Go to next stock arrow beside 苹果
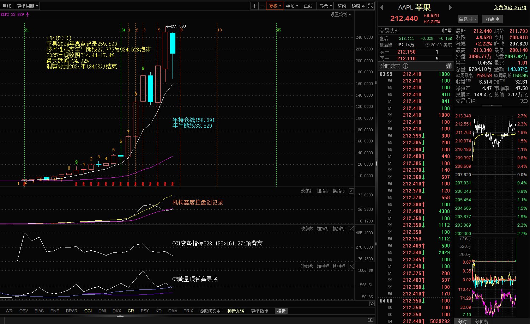The height and width of the screenshot is (324, 530). 450,8
